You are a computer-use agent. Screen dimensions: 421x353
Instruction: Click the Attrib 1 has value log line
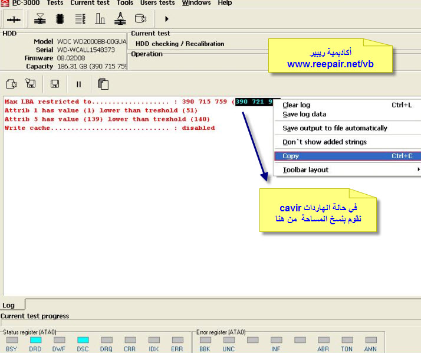101,110
